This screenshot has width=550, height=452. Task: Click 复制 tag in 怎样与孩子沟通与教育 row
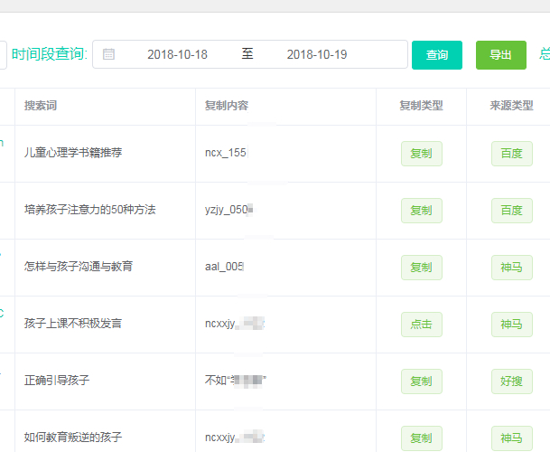point(421,268)
